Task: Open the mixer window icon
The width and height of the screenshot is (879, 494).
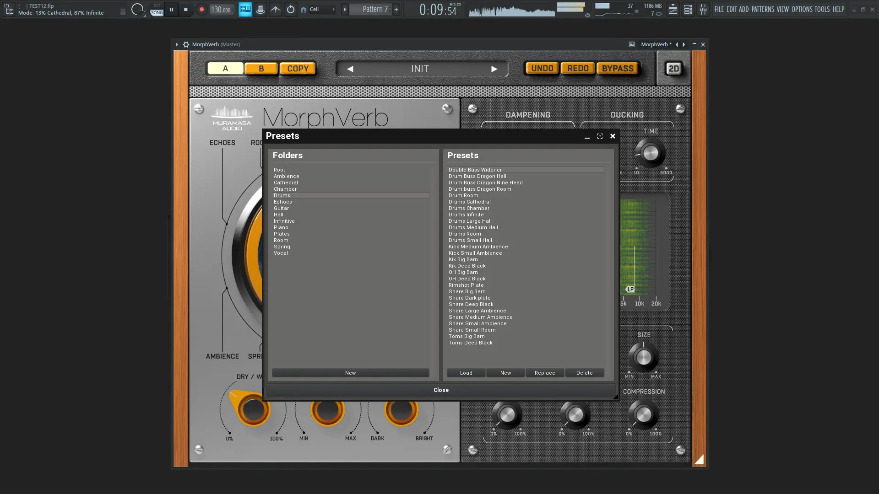Action: pyautogui.click(x=703, y=10)
